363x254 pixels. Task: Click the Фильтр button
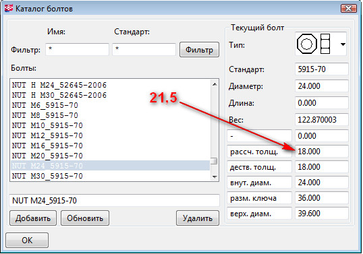click(x=199, y=50)
